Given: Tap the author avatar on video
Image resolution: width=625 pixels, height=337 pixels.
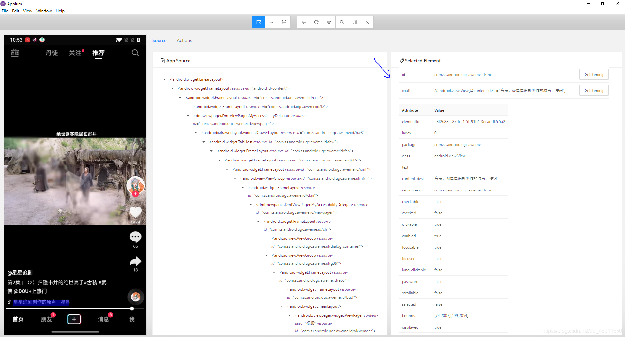Looking at the screenshot, I should pyautogui.click(x=135, y=185).
